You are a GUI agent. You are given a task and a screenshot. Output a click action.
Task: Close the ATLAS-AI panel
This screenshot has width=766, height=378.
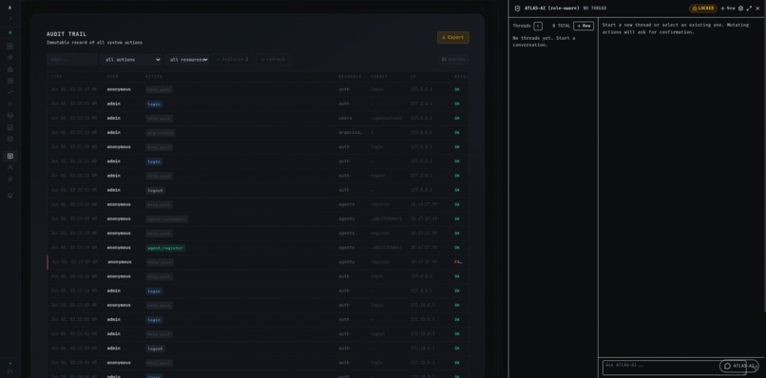point(757,9)
